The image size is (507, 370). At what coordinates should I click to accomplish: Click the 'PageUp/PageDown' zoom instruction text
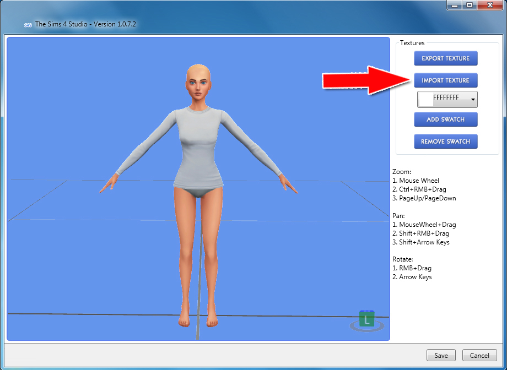tap(428, 198)
